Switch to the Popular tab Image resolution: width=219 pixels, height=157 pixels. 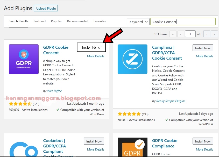click(56, 21)
